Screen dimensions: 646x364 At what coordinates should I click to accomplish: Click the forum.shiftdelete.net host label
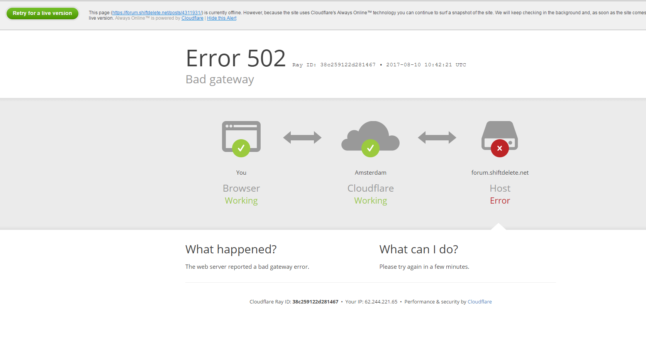(500, 173)
